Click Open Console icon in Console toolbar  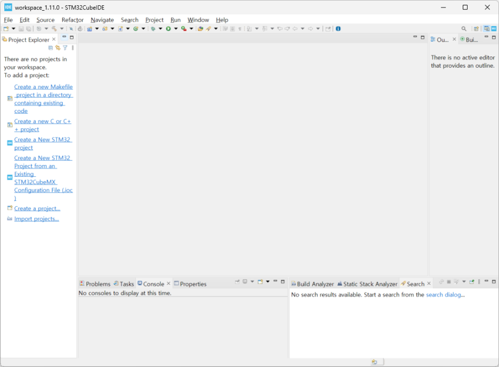point(260,282)
